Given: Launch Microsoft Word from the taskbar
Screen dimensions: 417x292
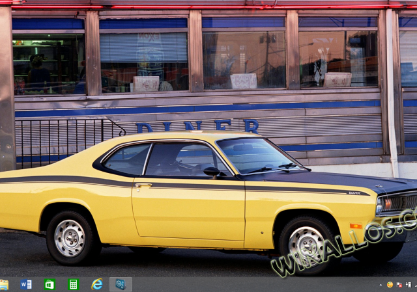Looking at the screenshot, I should click(x=26, y=284).
